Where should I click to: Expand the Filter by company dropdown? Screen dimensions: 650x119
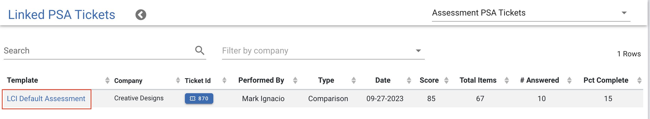click(x=323, y=51)
